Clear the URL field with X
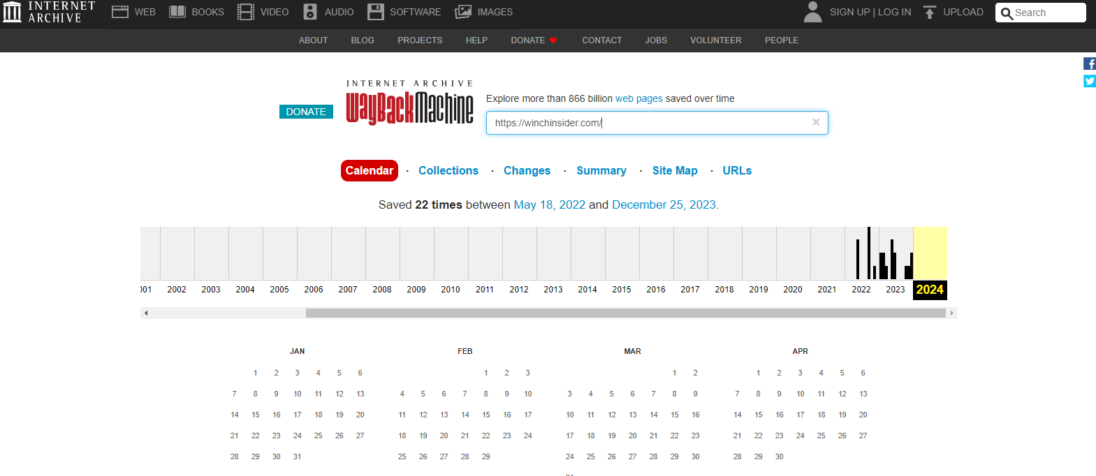 [x=815, y=122]
